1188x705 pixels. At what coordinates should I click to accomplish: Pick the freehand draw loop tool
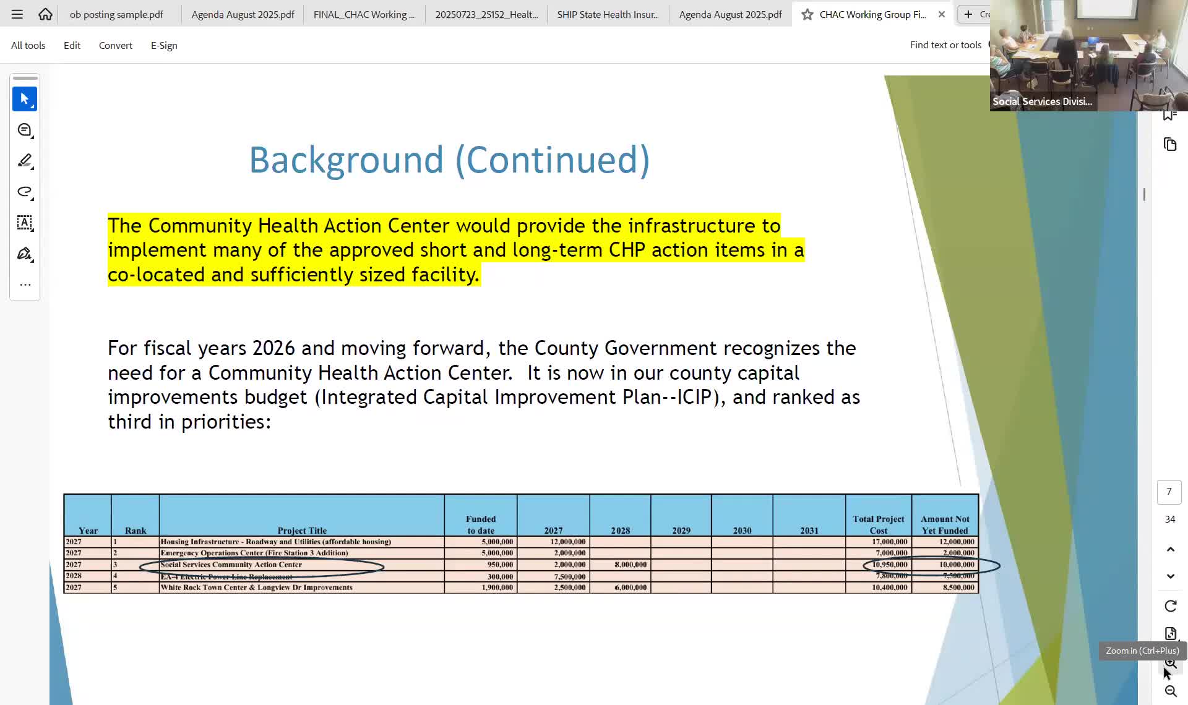coord(25,192)
